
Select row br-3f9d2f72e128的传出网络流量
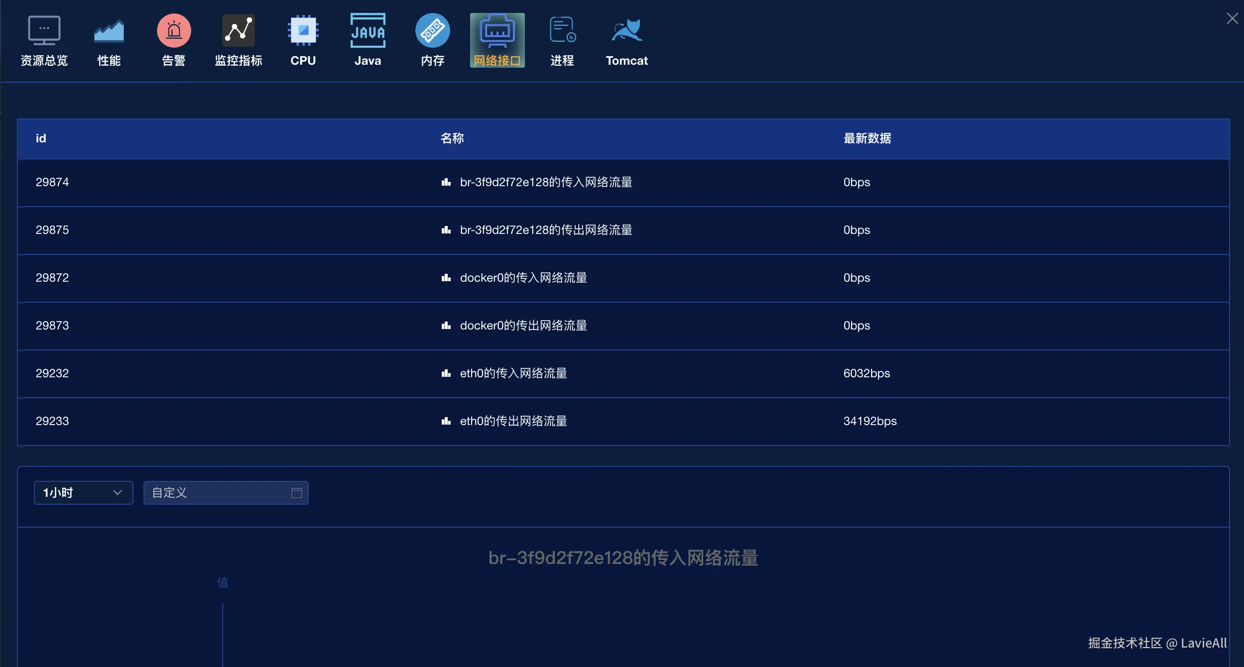pos(546,230)
